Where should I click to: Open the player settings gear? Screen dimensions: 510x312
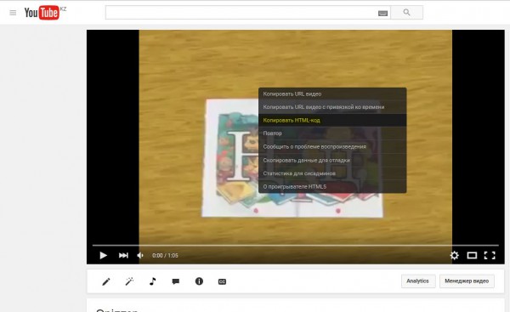coord(455,255)
